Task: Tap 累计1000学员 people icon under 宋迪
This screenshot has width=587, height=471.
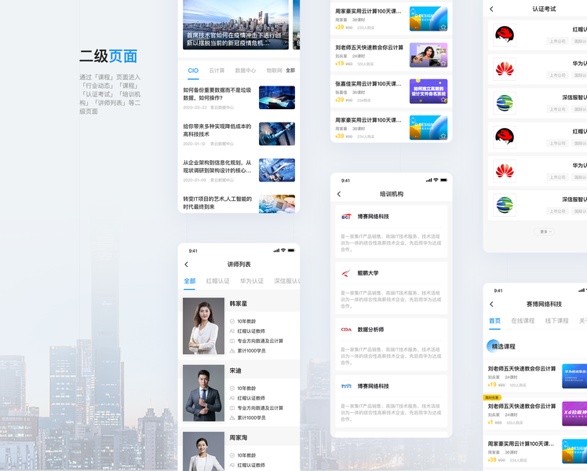Action: click(x=232, y=418)
